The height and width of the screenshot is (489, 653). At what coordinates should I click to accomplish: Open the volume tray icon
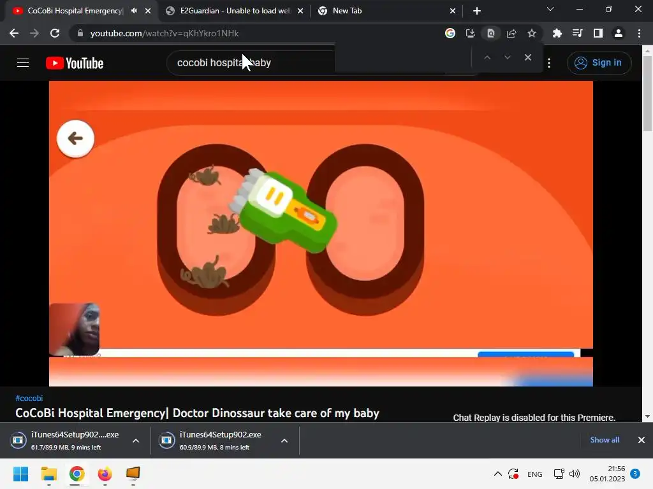575,474
